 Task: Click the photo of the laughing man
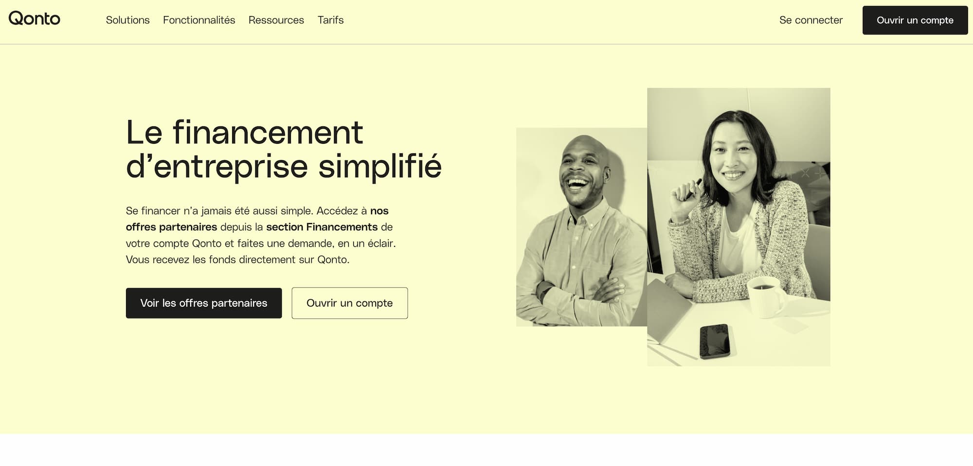pos(581,227)
